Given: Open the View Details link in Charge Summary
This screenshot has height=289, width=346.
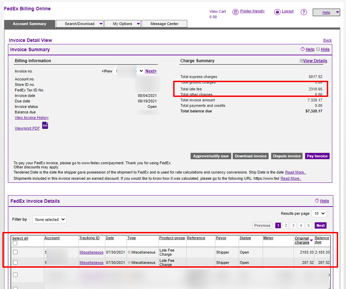Looking at the screenshot, I should tap(315, 60).
